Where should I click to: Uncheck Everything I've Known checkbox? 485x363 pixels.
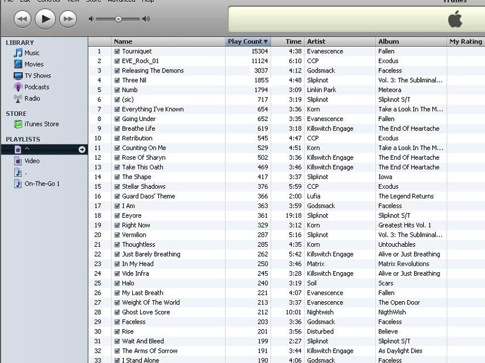(x=117, y=110)
